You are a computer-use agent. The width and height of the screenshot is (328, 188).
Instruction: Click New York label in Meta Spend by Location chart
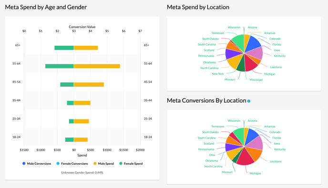pyautogui.click(x=217, y=74)
